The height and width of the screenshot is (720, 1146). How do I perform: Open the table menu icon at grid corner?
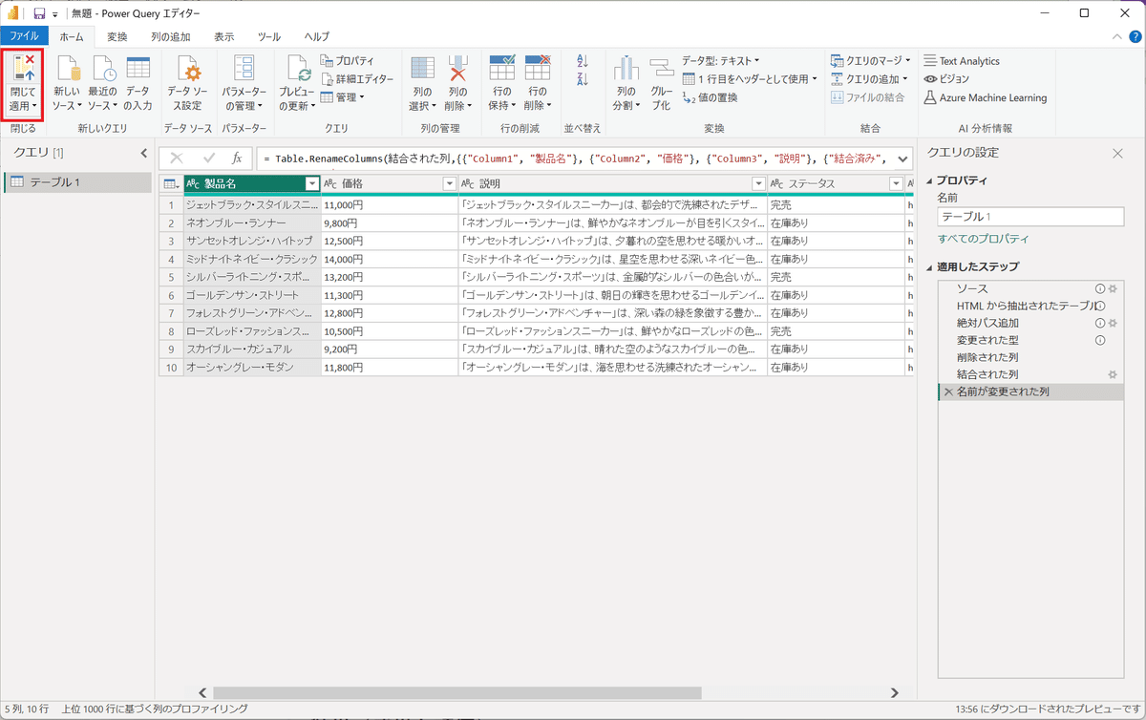click(x=171, y=184)
